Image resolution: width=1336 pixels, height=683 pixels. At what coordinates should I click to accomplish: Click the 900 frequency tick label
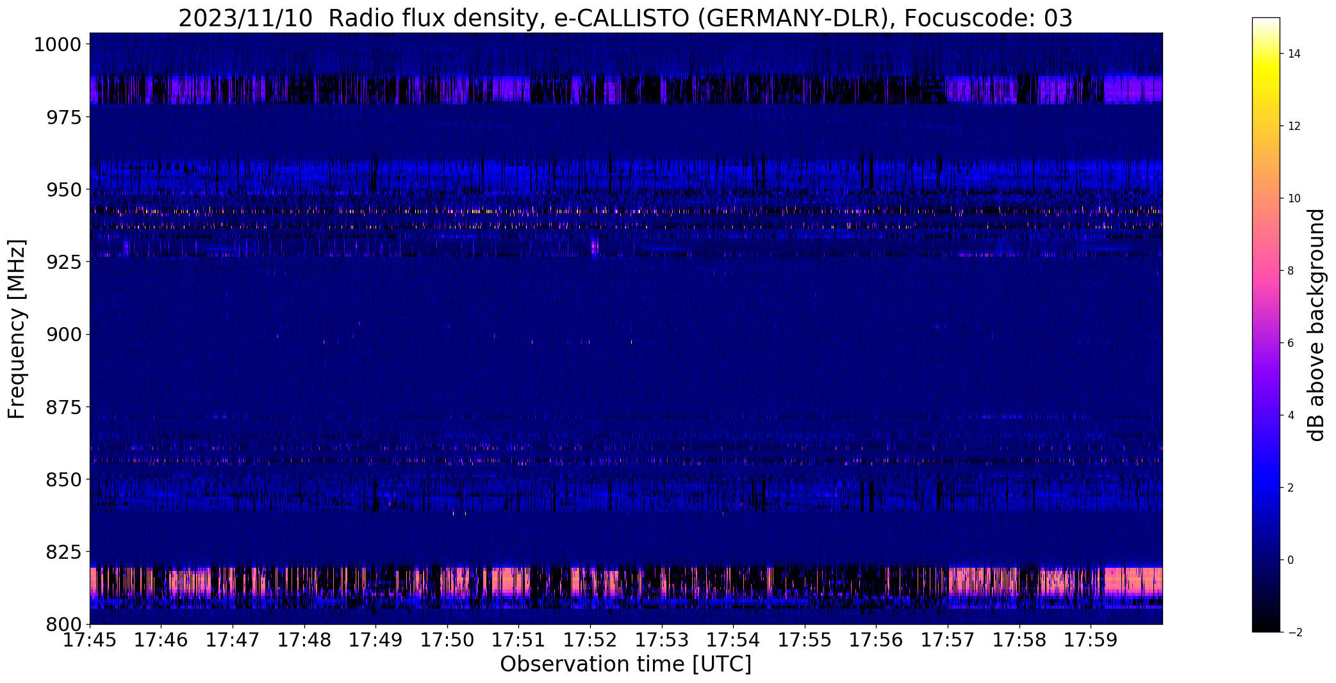click(x=63, y=335)
